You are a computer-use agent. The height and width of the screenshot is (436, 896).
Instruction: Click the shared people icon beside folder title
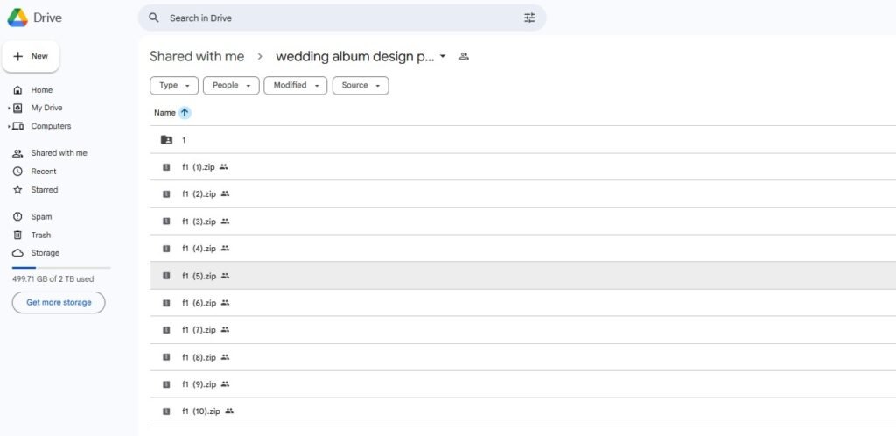[x=464, y=56]
